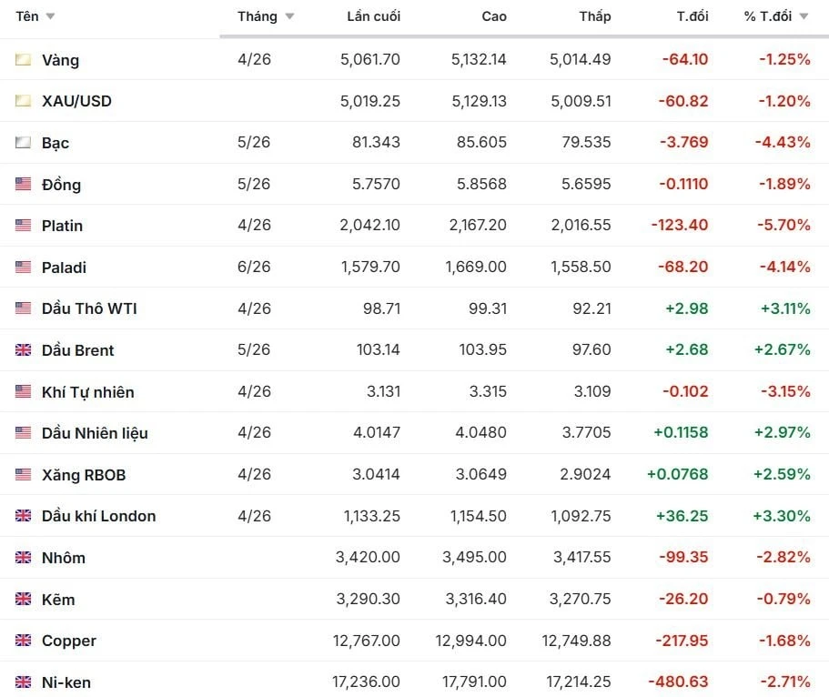Click the Cao column header

(x=494, y=16)
